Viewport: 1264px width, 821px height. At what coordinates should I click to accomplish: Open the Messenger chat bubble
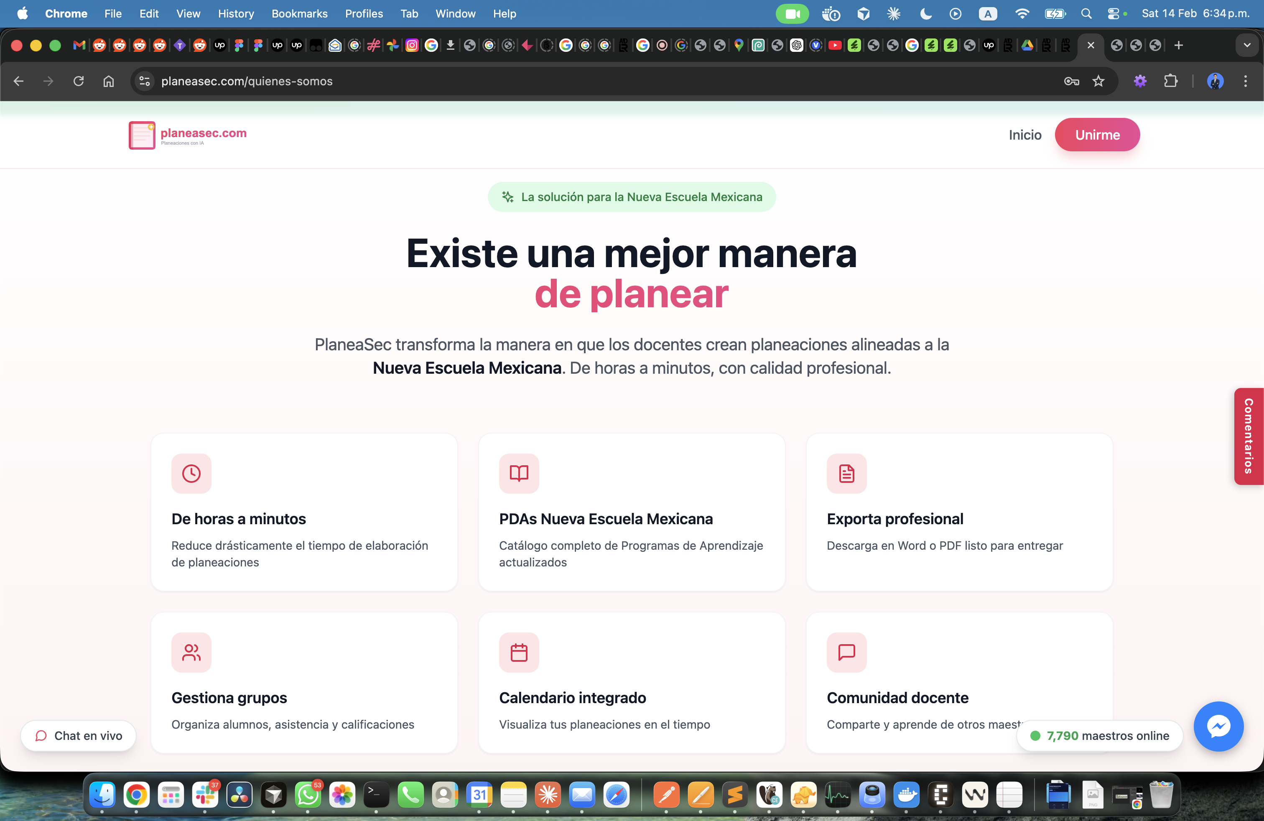coord(1218,727)
